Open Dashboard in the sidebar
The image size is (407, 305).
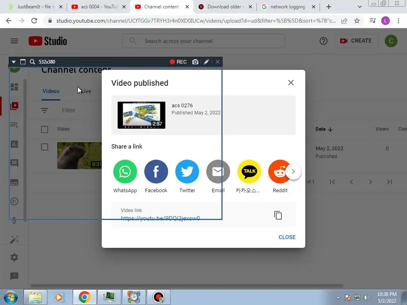[14, 87]
